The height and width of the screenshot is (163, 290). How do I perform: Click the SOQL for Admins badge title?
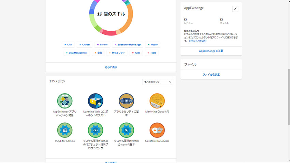64,141
